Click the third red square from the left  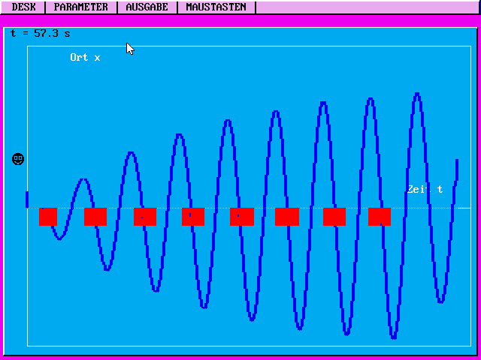coord(144,217)
